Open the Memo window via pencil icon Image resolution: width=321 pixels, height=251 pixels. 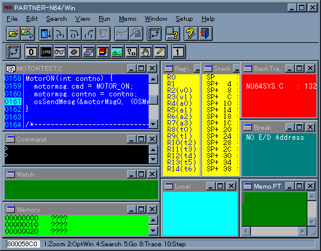pyautogui.click(x=160, y=51)
